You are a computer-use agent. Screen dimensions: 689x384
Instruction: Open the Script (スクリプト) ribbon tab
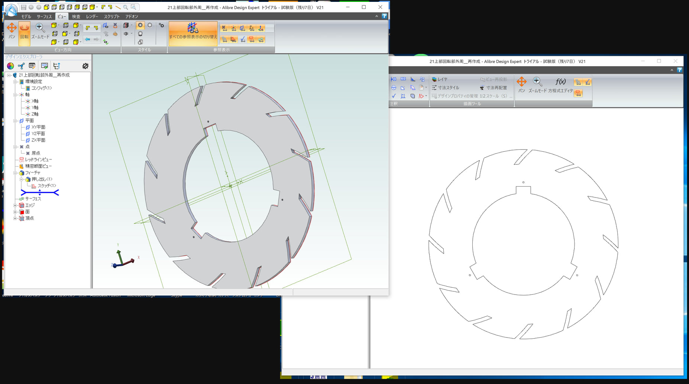(112, 16)
